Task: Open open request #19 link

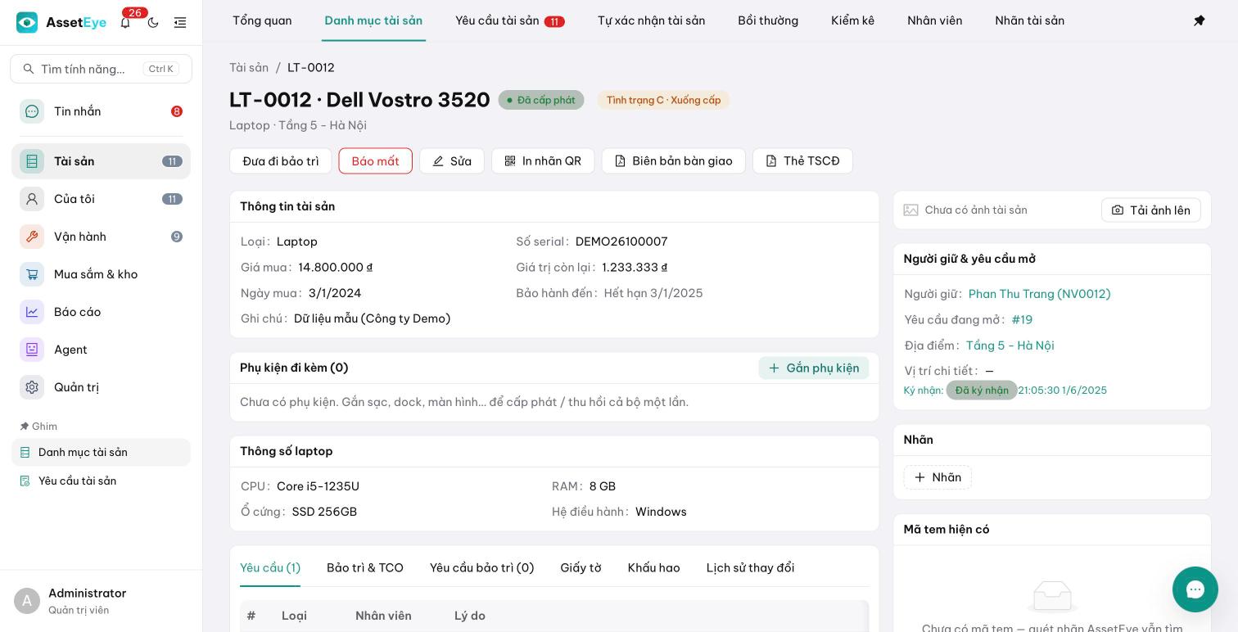Action: (x=1022, y=319)
